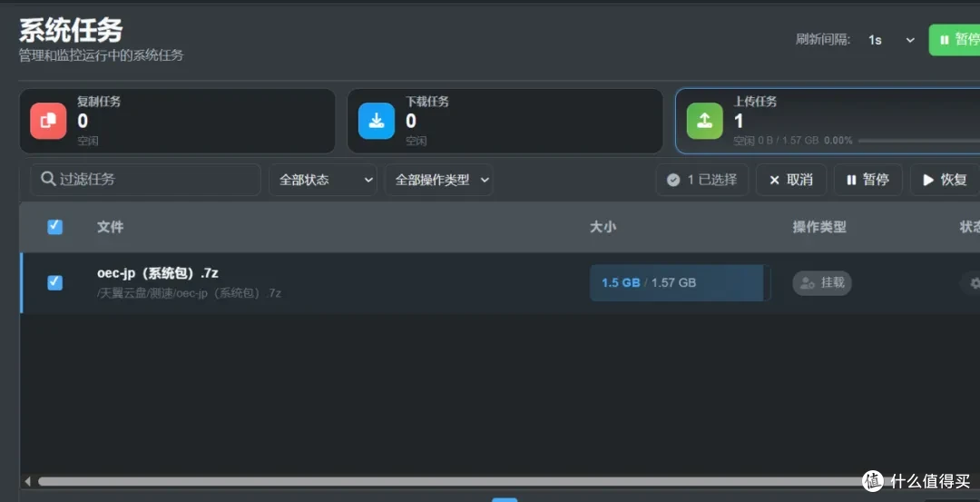Image resolution: width=980 pixels, height=502 pixels.
Task: Open the download tasks card (下载任务)
Action: coord(505,121)
